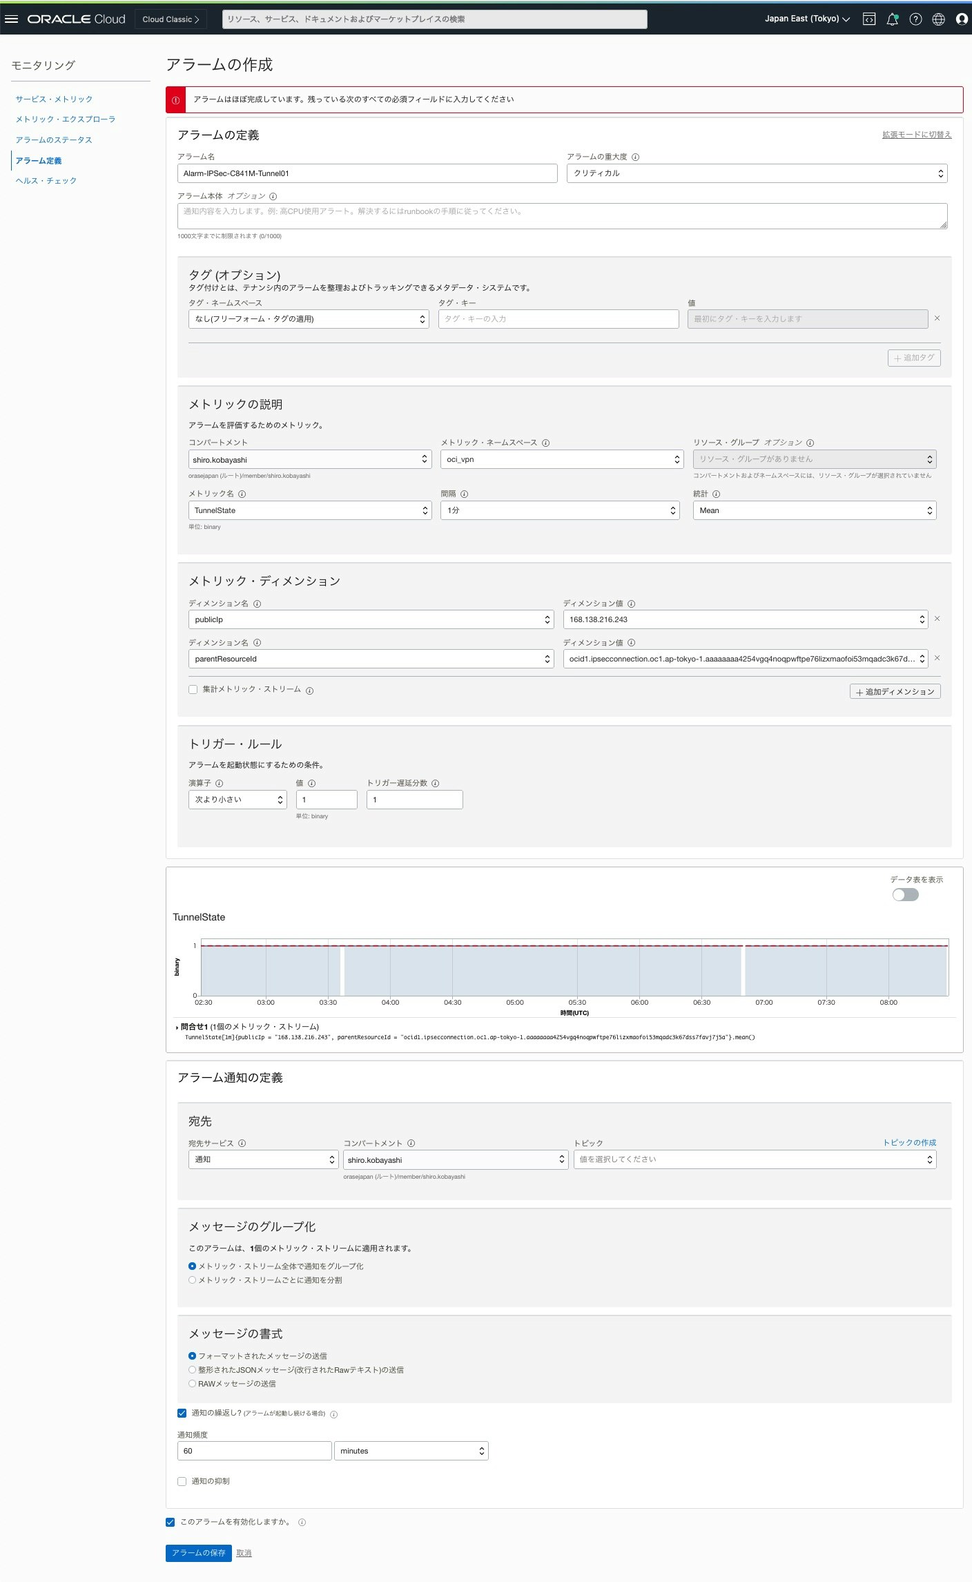
Task: Open the アラームの重大度 dropdown showing クリティカル
Action: click(x=757, y=173)
